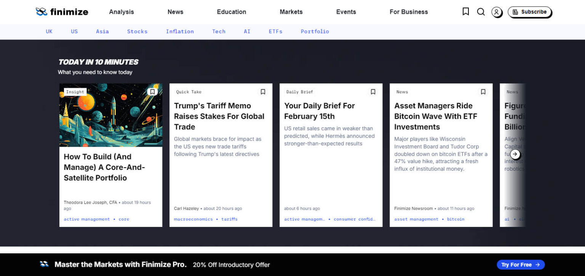The width and height of the screenshot is (585, 276).
Task: Bookmark the Trump's Tariff Memo article
Action: (263, 92)
